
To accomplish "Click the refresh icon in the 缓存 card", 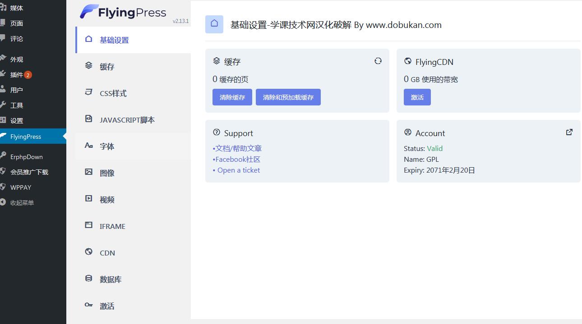I will (x=378, y=61).
